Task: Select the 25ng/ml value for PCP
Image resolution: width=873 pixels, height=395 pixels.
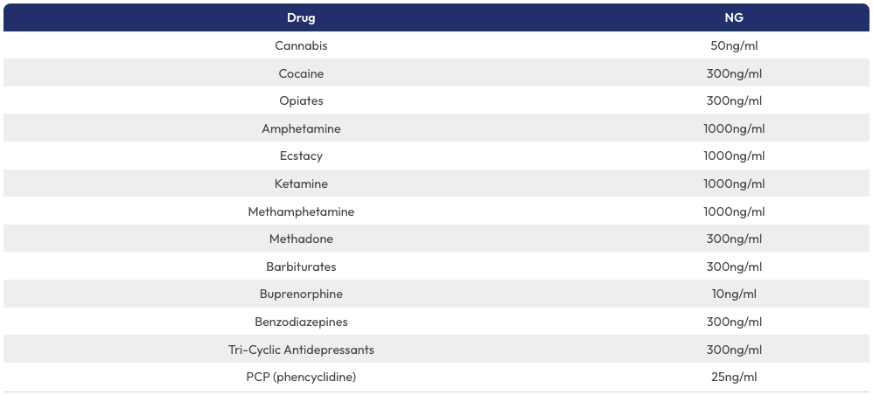Action: click(x=734, y=377)
